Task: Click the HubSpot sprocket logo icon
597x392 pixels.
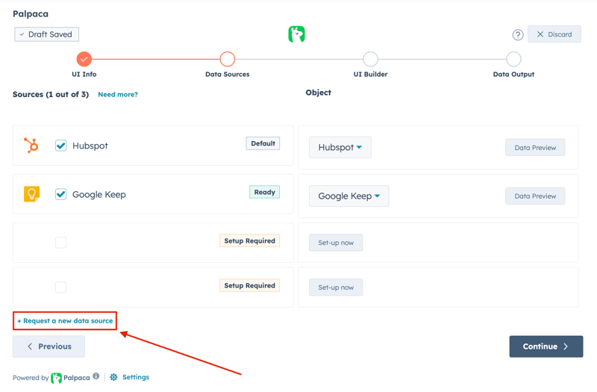Action: pyautogui.click(x=31, y=146)
